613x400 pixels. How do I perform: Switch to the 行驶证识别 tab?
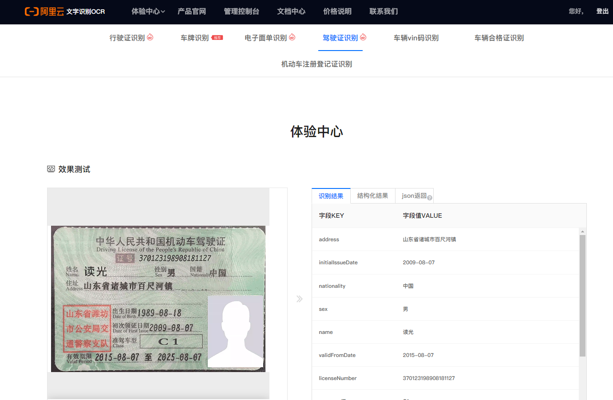pyautogui.click(x=127, y=38)
